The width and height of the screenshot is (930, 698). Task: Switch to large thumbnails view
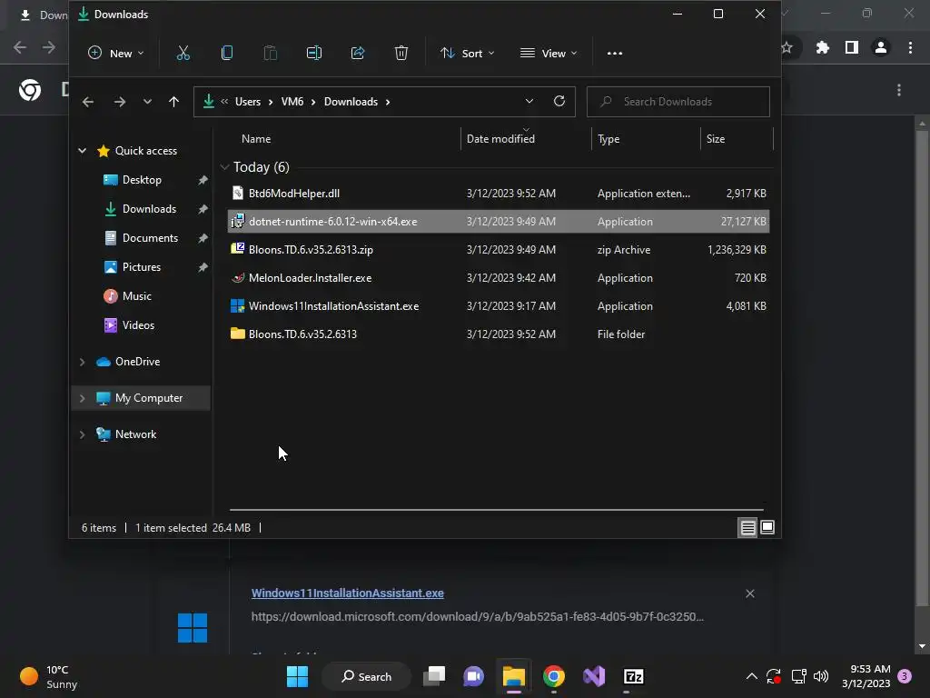767,527
